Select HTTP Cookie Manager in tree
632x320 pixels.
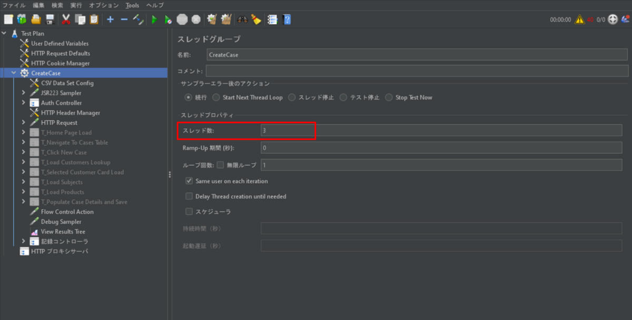pyautogui.click(x=60, y=63)
